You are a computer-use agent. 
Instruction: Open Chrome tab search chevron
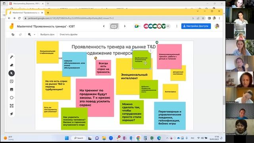(x=198, y=11)
